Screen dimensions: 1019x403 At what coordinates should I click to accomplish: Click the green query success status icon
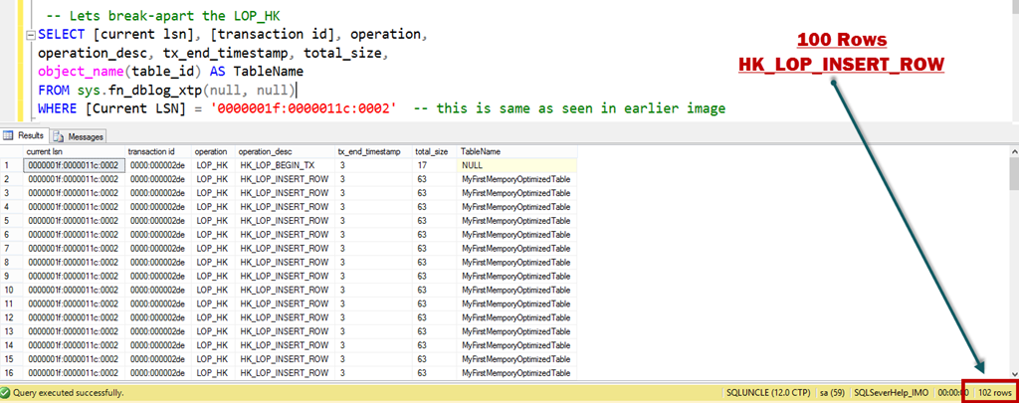[x=6, y=393]
